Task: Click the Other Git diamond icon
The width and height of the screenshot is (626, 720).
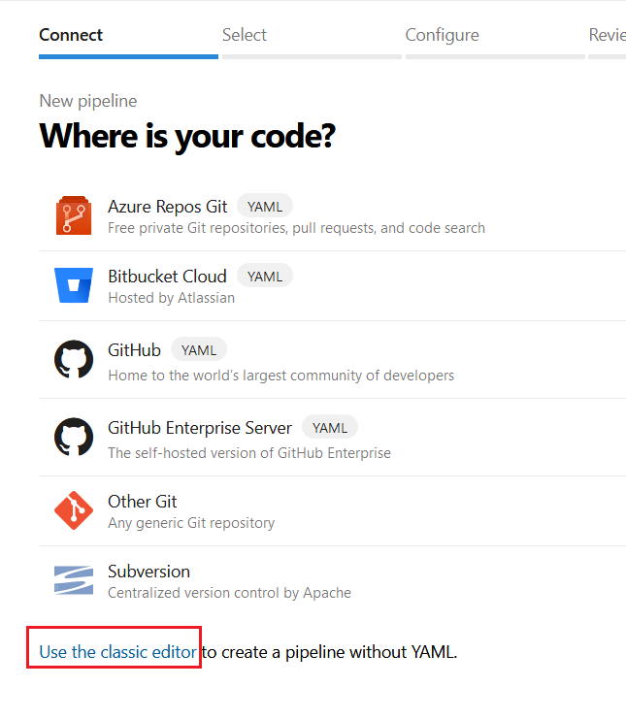Action: (x=74, y=510)
